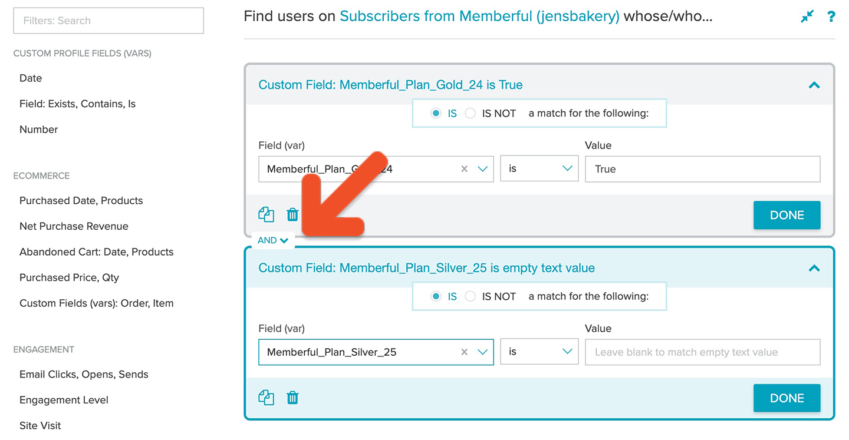
Task: Delete the Gold_24 criteria with trash icon
Action: tap(292, 214)
